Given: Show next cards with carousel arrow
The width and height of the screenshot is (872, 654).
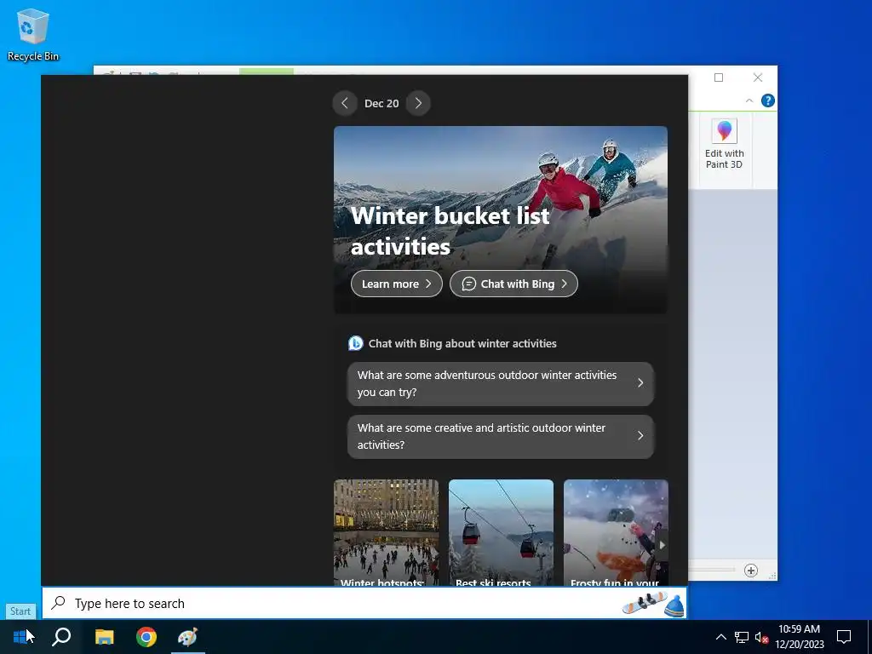Looking at the screenshot, I should [x=662, y=545].
